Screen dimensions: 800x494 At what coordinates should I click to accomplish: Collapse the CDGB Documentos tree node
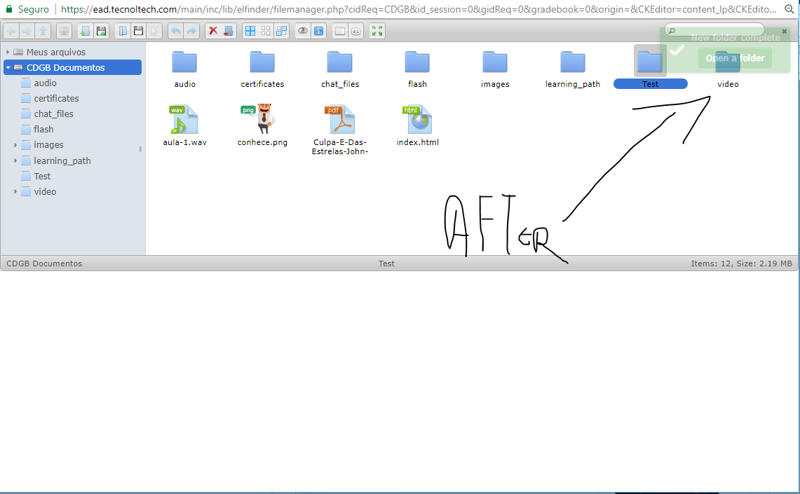pyautogui.click(x=8, y=67)
